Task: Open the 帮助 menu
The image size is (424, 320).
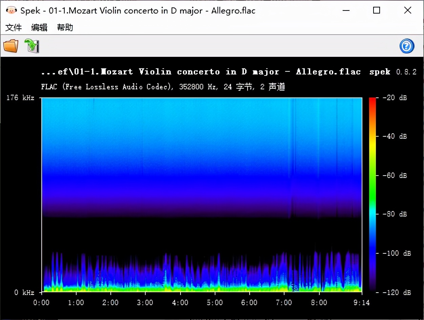Action: click(x=65, y=27)
